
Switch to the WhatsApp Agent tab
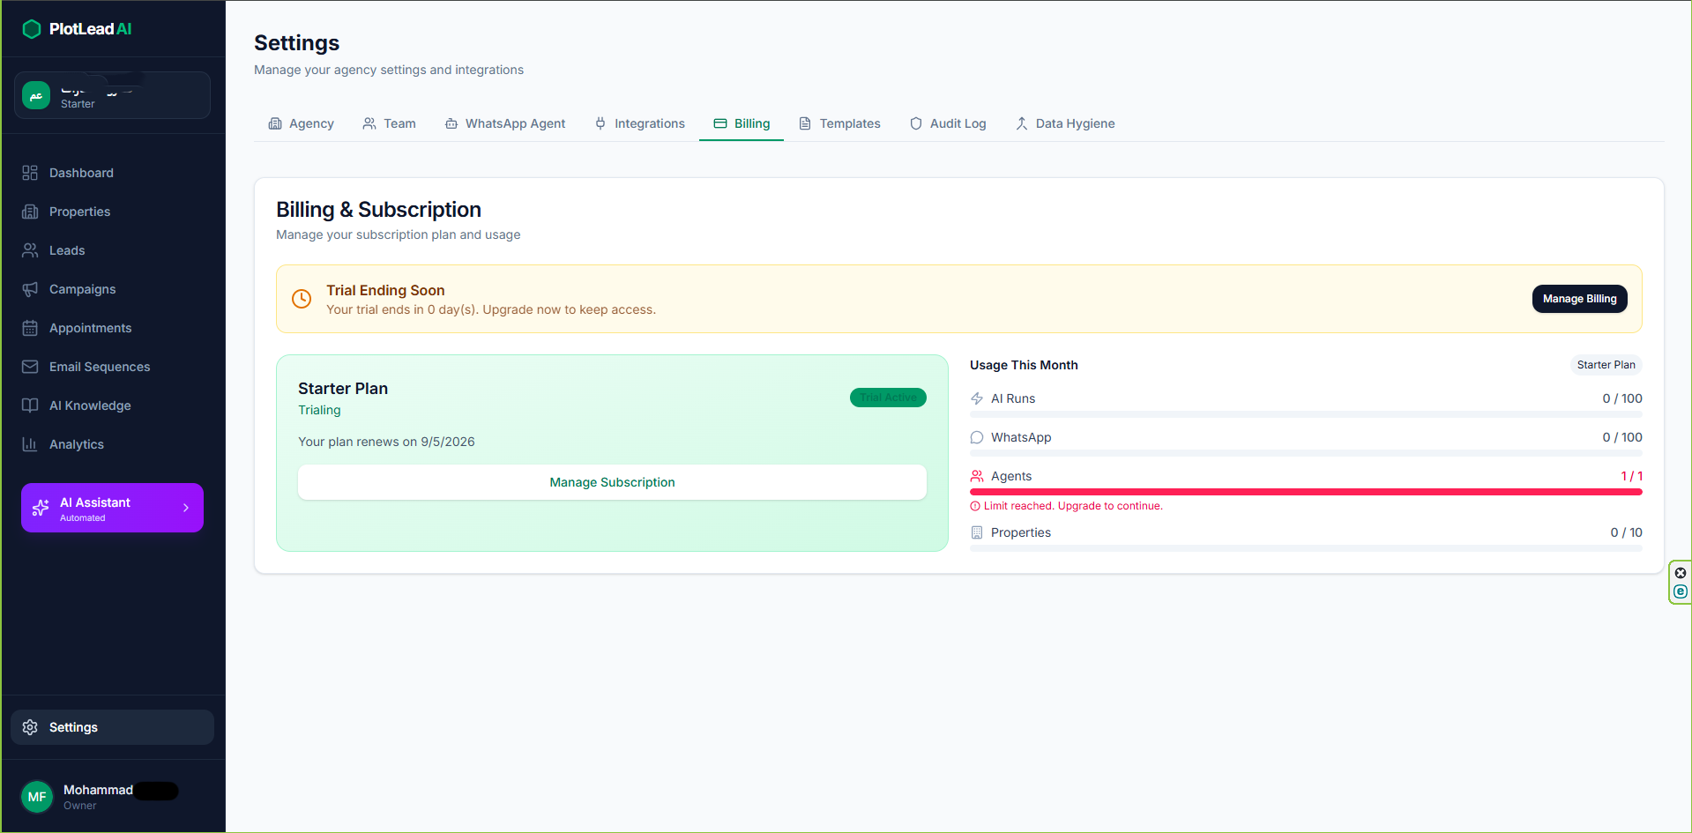coord(505,123)
